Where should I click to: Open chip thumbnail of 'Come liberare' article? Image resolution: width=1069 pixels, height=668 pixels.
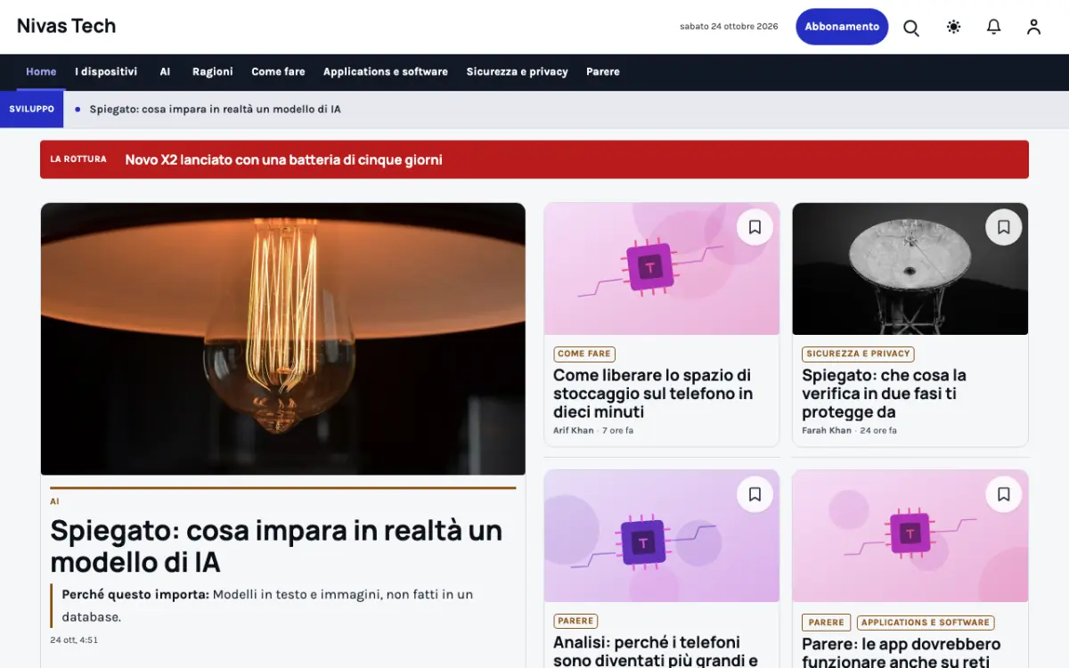662,269
